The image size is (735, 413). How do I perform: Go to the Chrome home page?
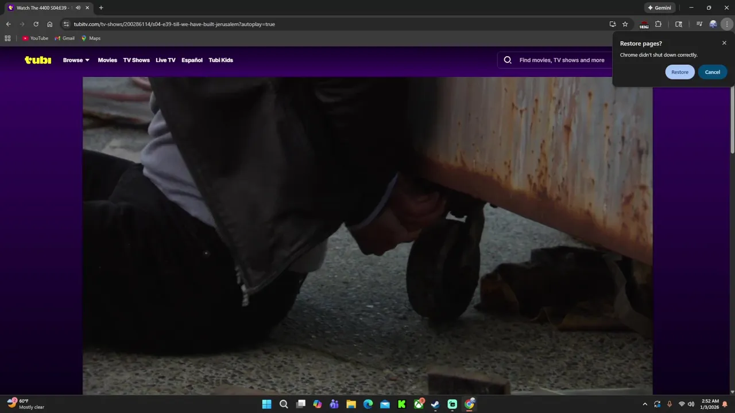point(50,24)
